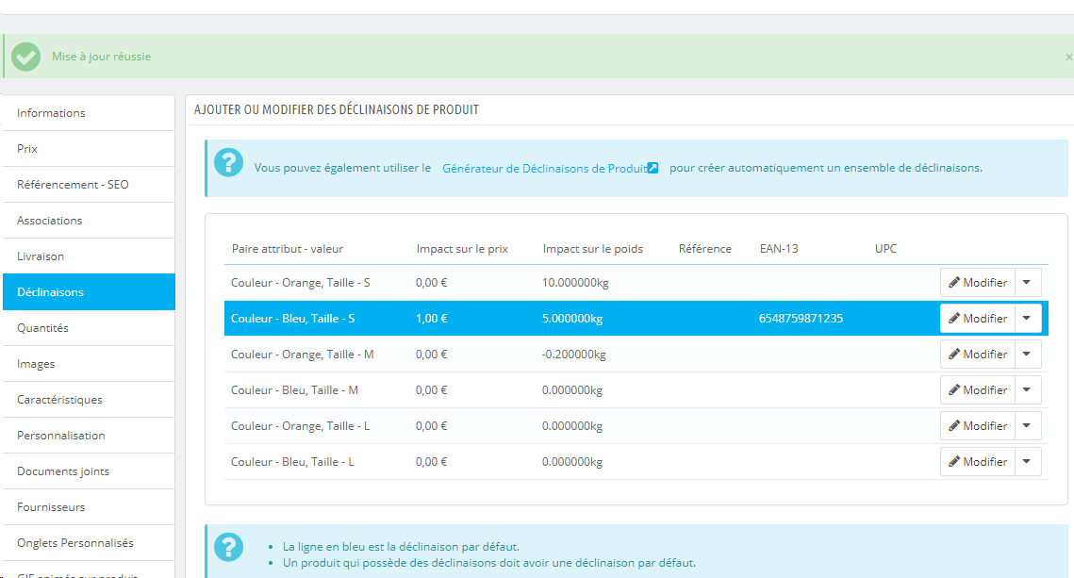Dismiss the 'Mise à jour réussie' notification
This screenshot has width=1074, height=578.
pyautogui.click(x=1068, y=57)
